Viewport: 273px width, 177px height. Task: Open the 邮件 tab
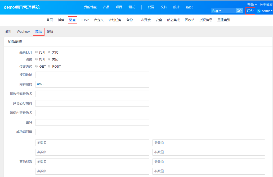point(8,32)
